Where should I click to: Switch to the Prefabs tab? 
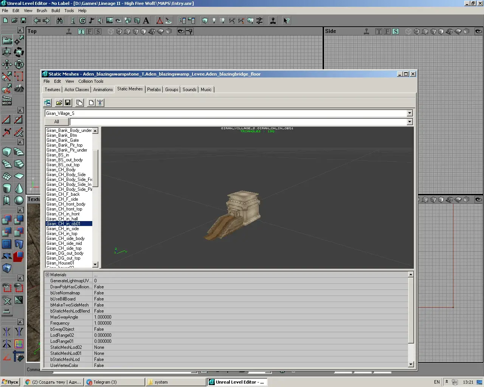154,90
